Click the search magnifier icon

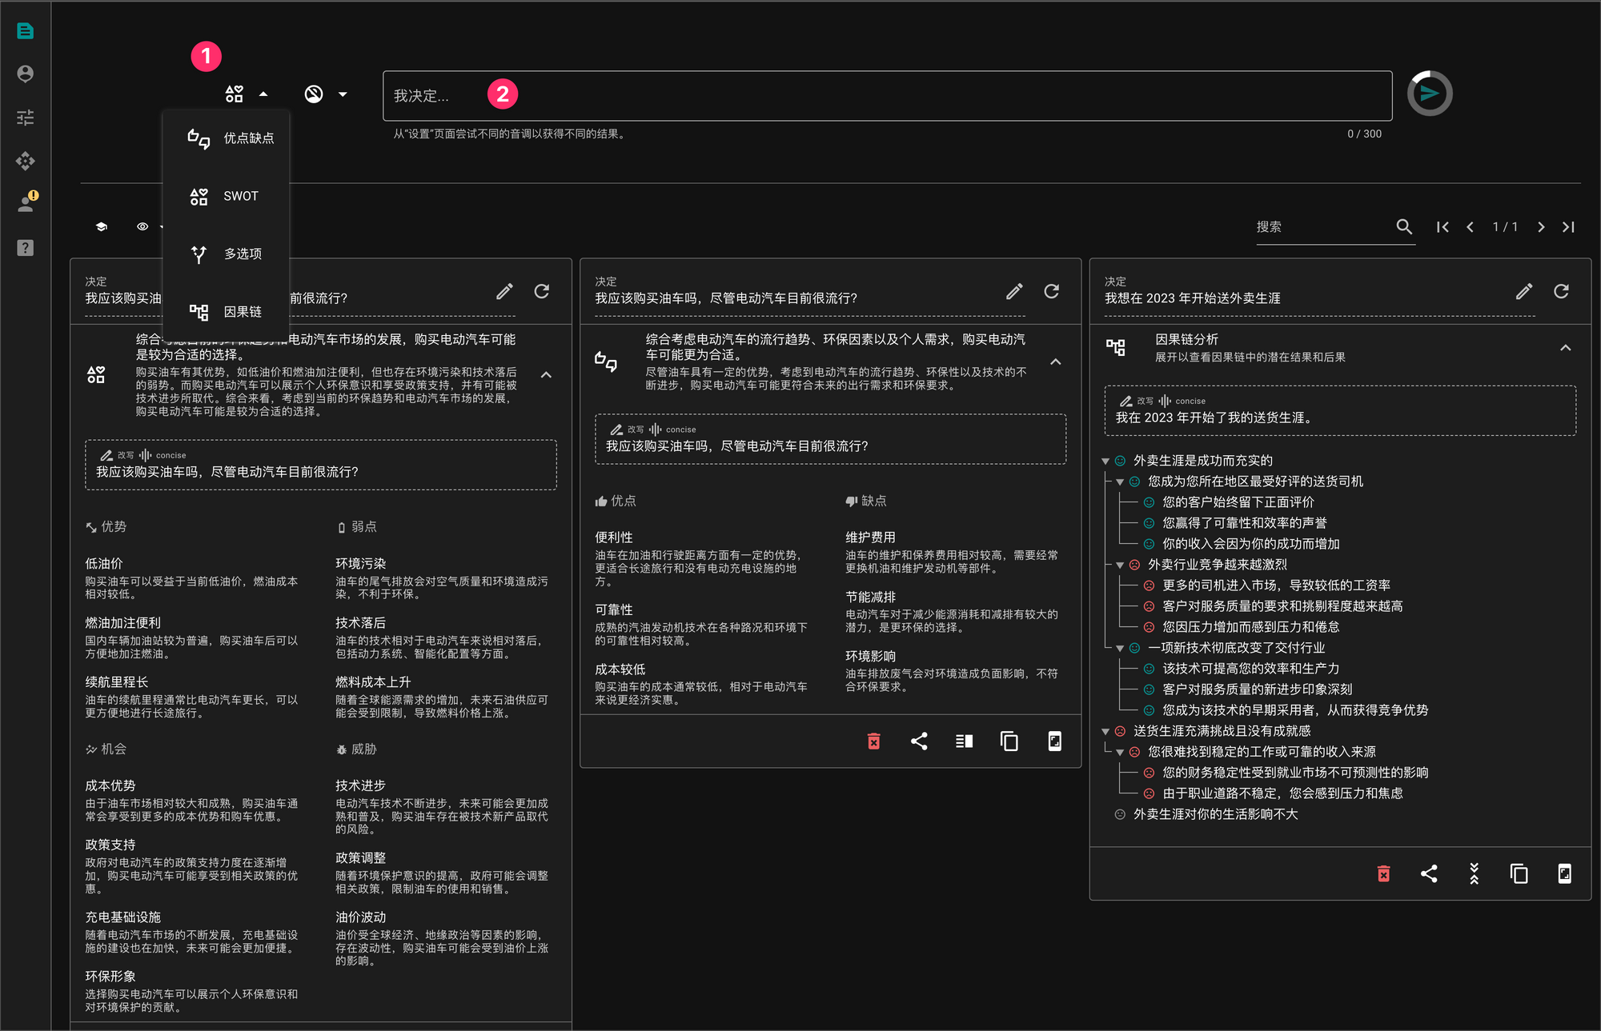1403,227
